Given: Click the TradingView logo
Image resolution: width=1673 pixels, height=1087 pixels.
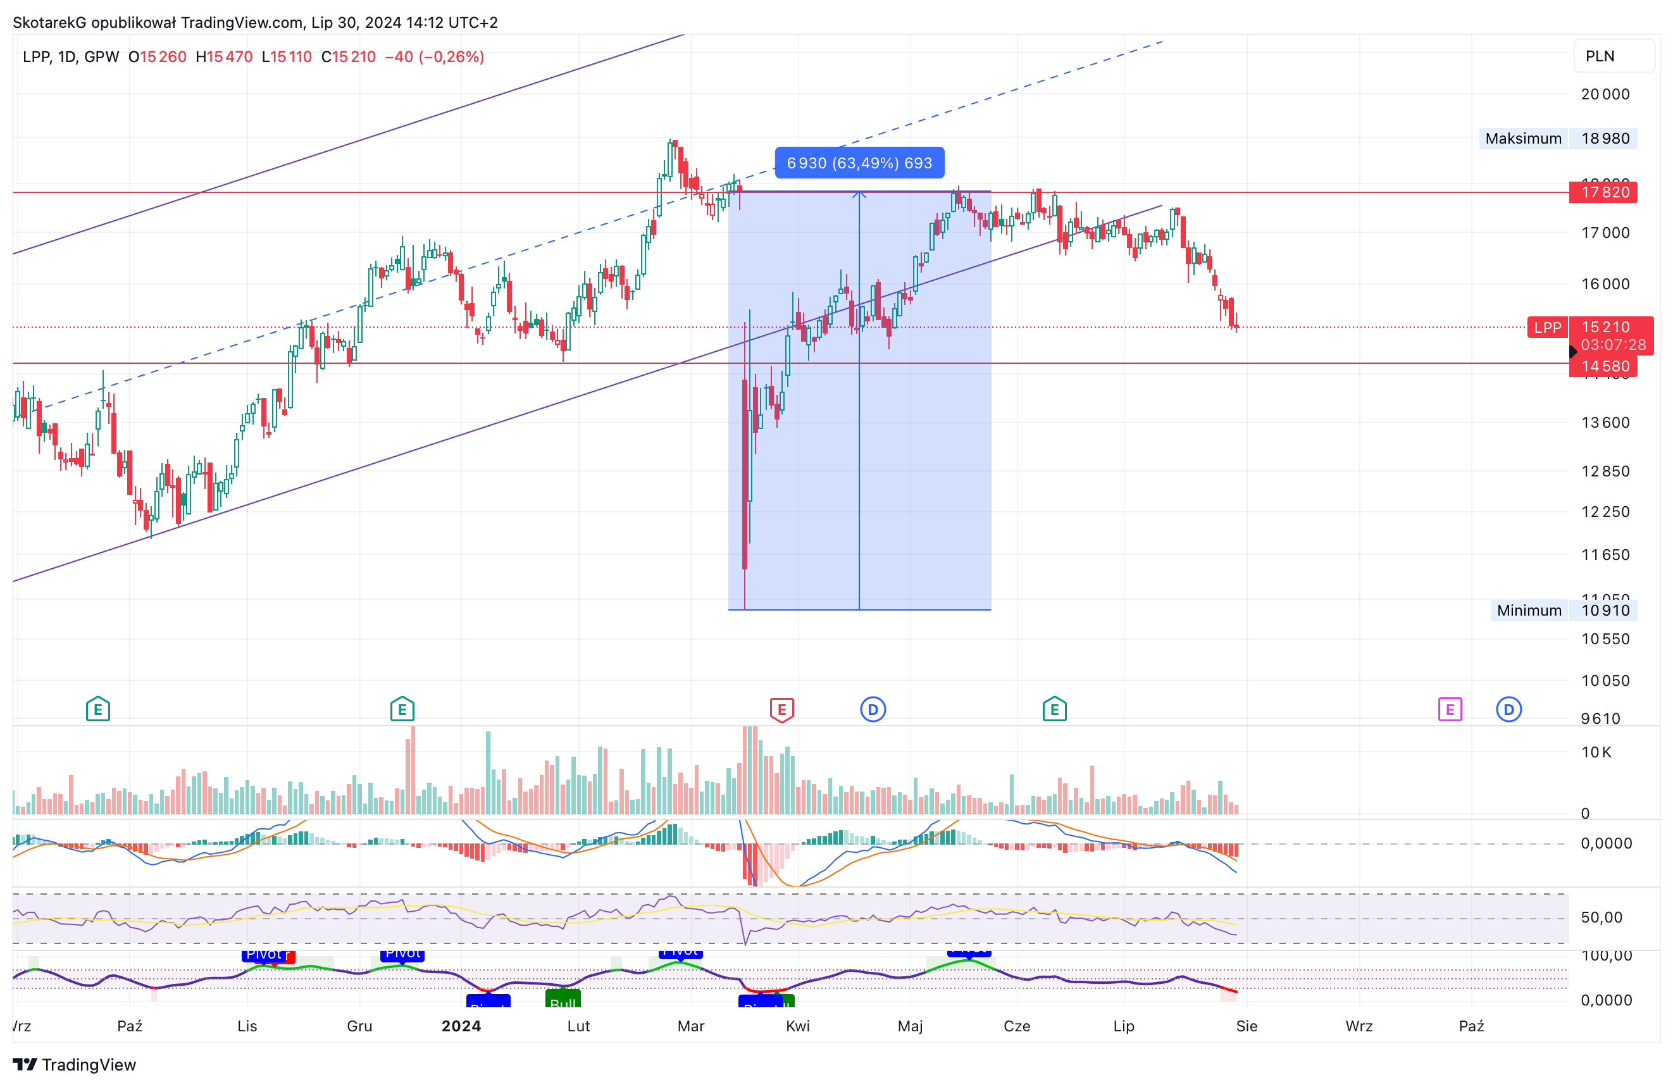Looking at the screenshot, I should coord(75,1064).
